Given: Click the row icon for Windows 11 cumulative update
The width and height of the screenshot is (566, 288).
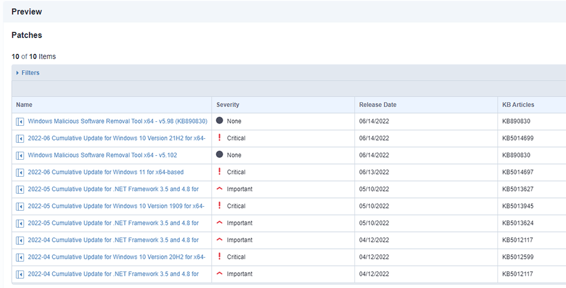Looking at the screenshot, I should (x=20, y=173).
